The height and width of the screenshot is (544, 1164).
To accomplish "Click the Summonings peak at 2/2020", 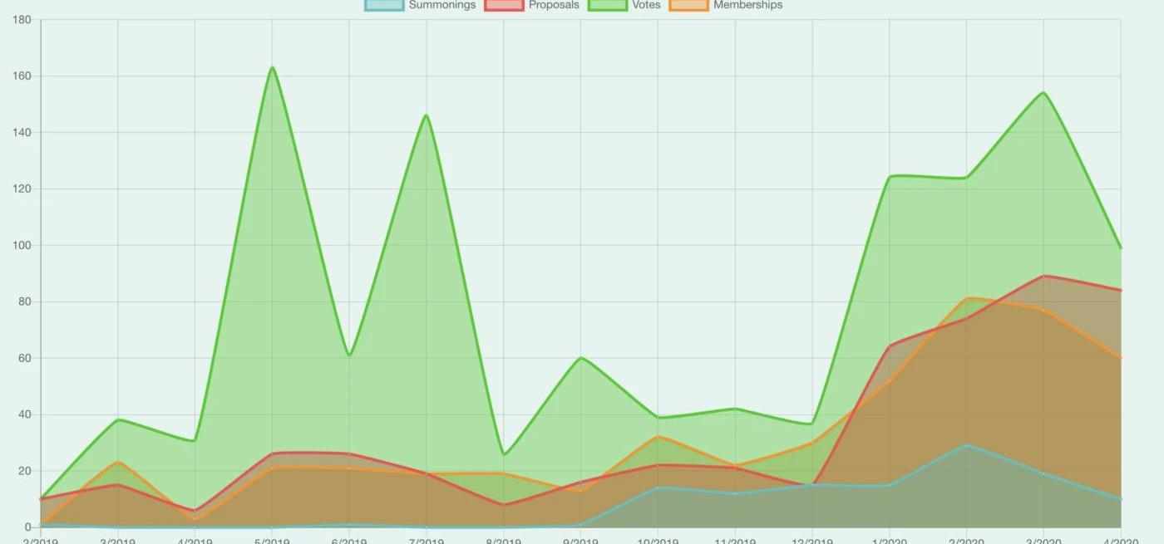I will 967,445.
